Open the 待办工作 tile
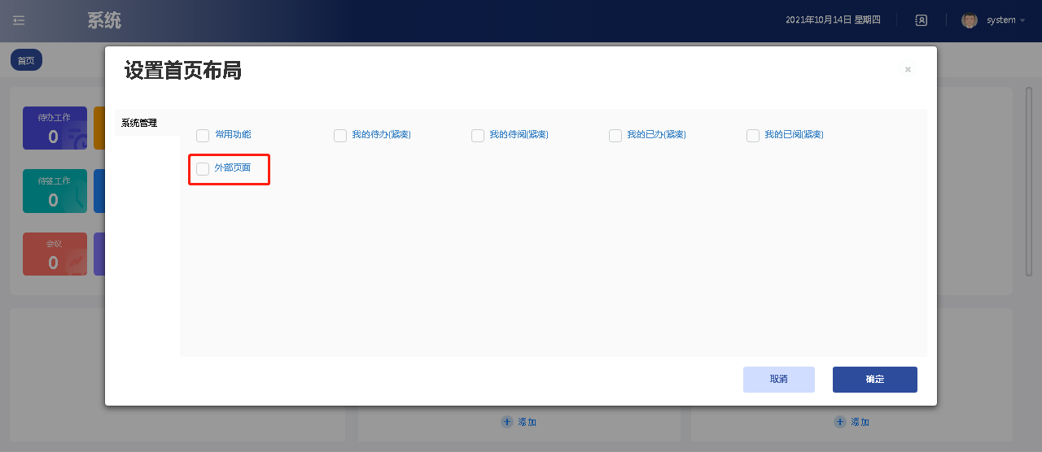The image size is (1042, 452). click(54, 128)
